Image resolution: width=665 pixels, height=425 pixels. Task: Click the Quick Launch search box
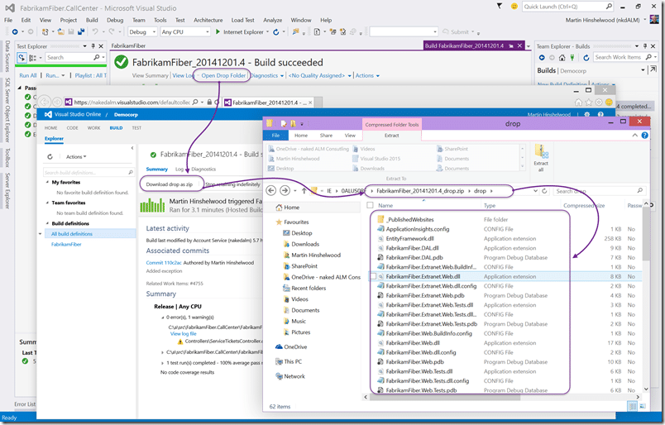point(567,7)
